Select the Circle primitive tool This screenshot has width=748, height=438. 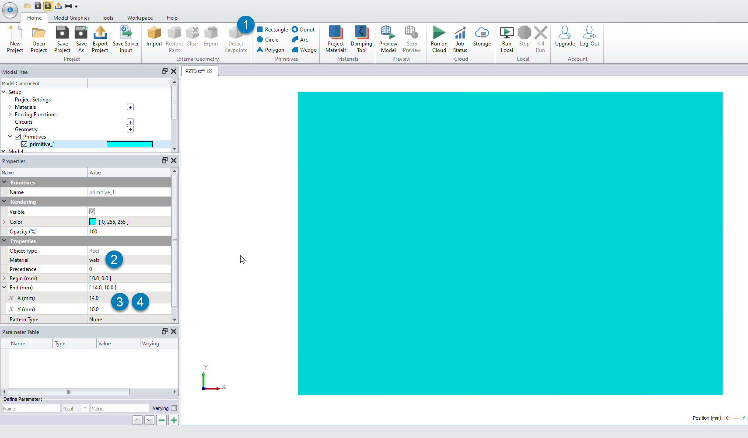pos(268,40)
